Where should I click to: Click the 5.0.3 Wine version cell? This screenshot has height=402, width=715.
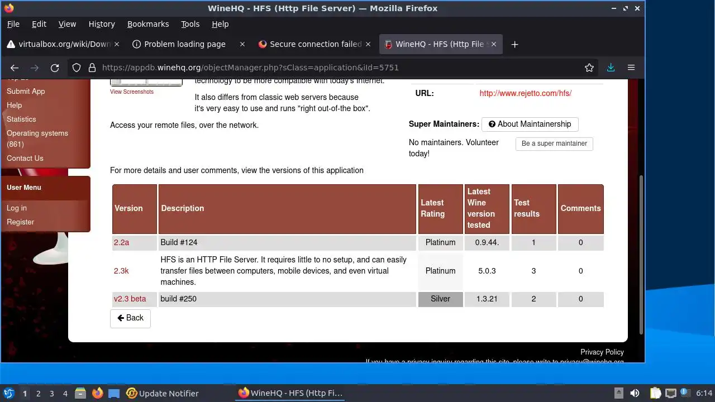pyautogui.click(x=487, y=271)
